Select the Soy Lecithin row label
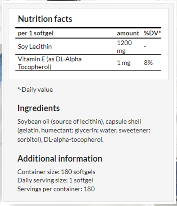Viewport: 177px width, 206px height. (x=35, y=47)
